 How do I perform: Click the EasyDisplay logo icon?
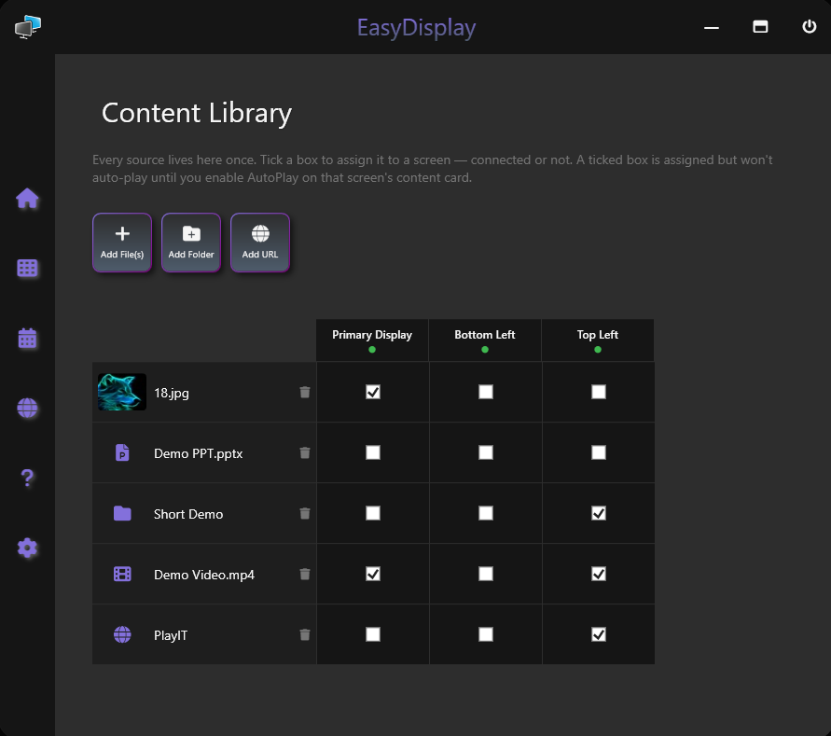tap(28, 26)
